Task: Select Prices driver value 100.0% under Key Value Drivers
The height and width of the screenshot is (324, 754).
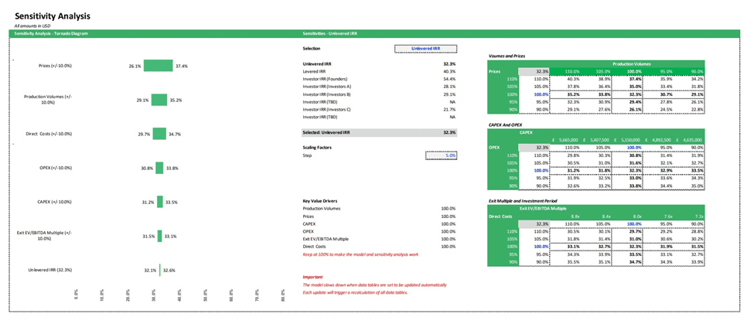Action: point(449,217)
